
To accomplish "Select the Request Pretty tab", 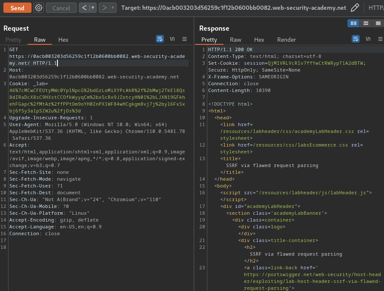I will pos(13,40).
